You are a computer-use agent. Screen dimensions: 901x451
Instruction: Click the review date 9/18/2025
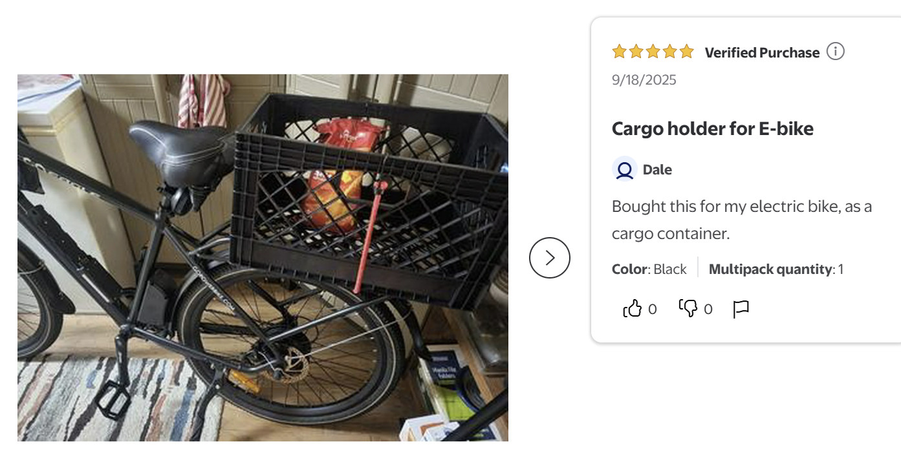click(x=644, y=80)
